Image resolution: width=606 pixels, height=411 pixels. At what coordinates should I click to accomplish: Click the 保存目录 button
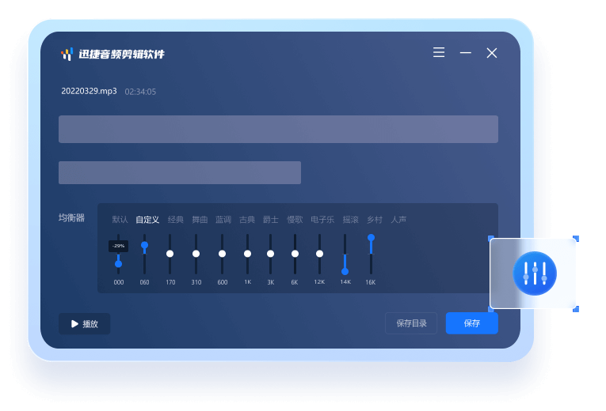(x=411, y=323)
